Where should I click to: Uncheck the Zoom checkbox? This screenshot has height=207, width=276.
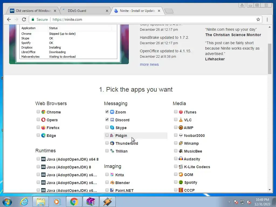107,112
